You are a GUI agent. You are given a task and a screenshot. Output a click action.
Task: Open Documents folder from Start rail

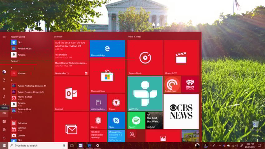(x=4, y=80)
